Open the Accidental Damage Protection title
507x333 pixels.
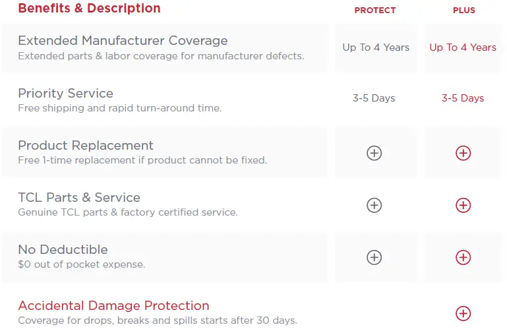(x=113, y=305)
